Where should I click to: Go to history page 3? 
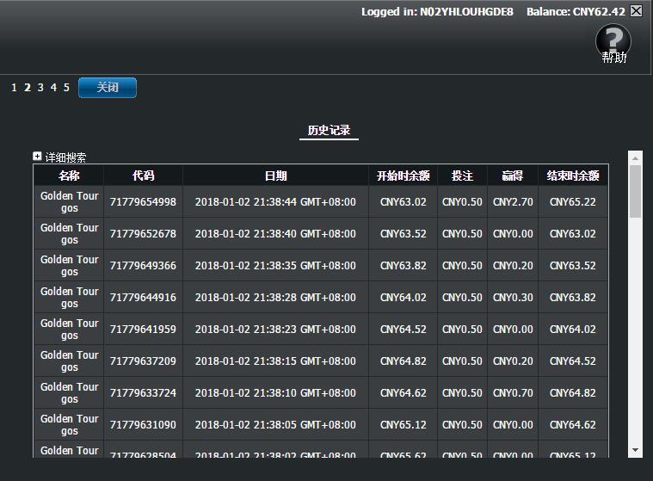pos(40,88)
